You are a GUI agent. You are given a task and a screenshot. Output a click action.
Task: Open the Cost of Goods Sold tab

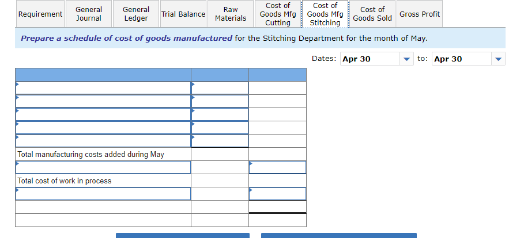(372, 14)
